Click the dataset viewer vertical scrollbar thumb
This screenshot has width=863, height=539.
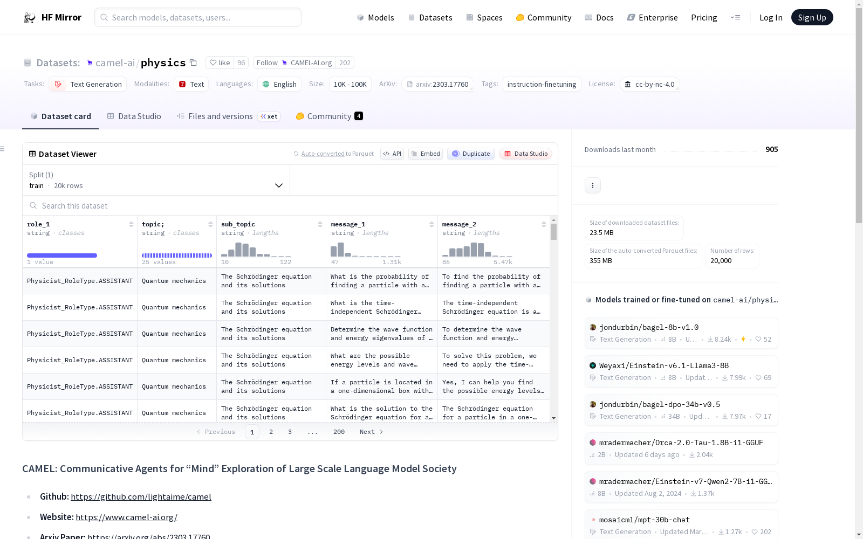point(553,232)
